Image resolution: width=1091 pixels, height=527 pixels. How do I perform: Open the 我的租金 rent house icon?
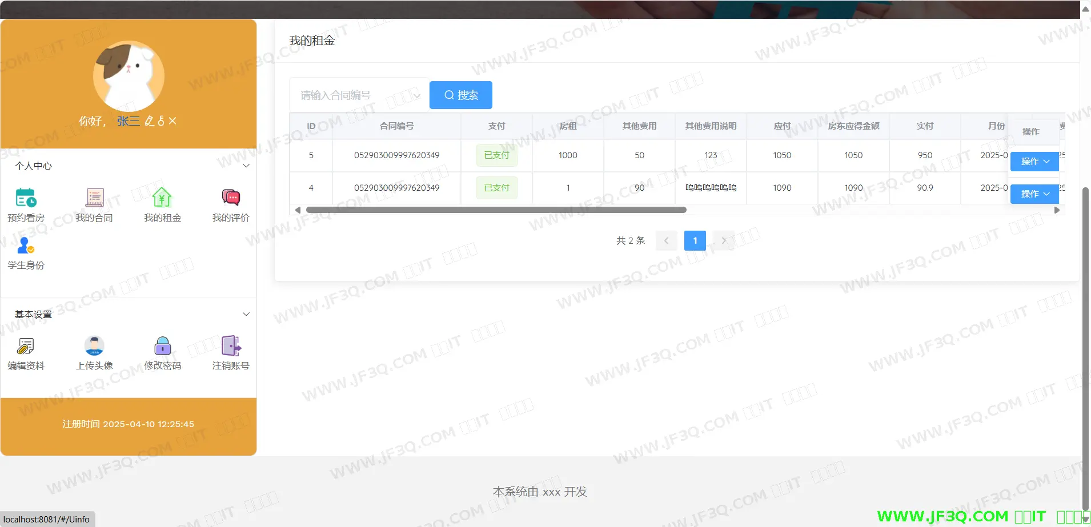[x=162, y=198]
